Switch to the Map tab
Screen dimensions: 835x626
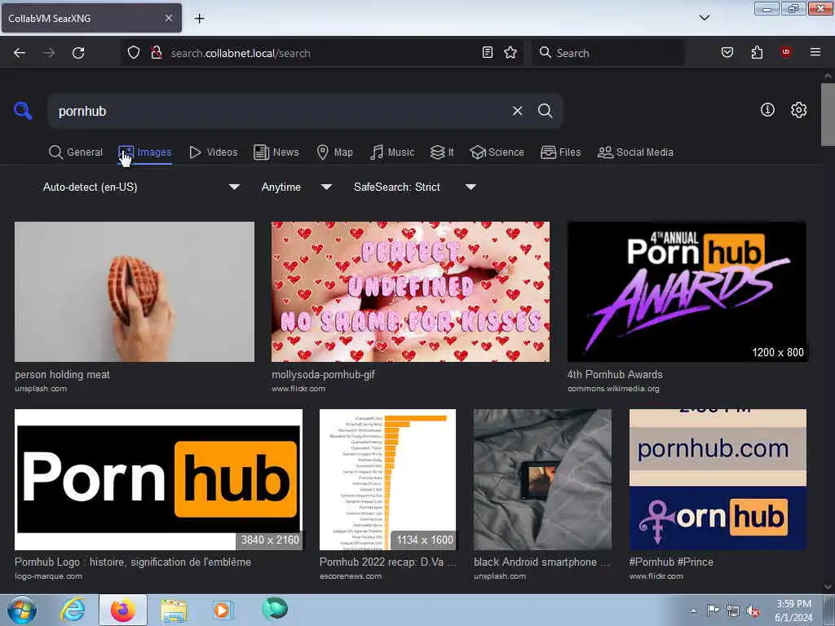335,152
